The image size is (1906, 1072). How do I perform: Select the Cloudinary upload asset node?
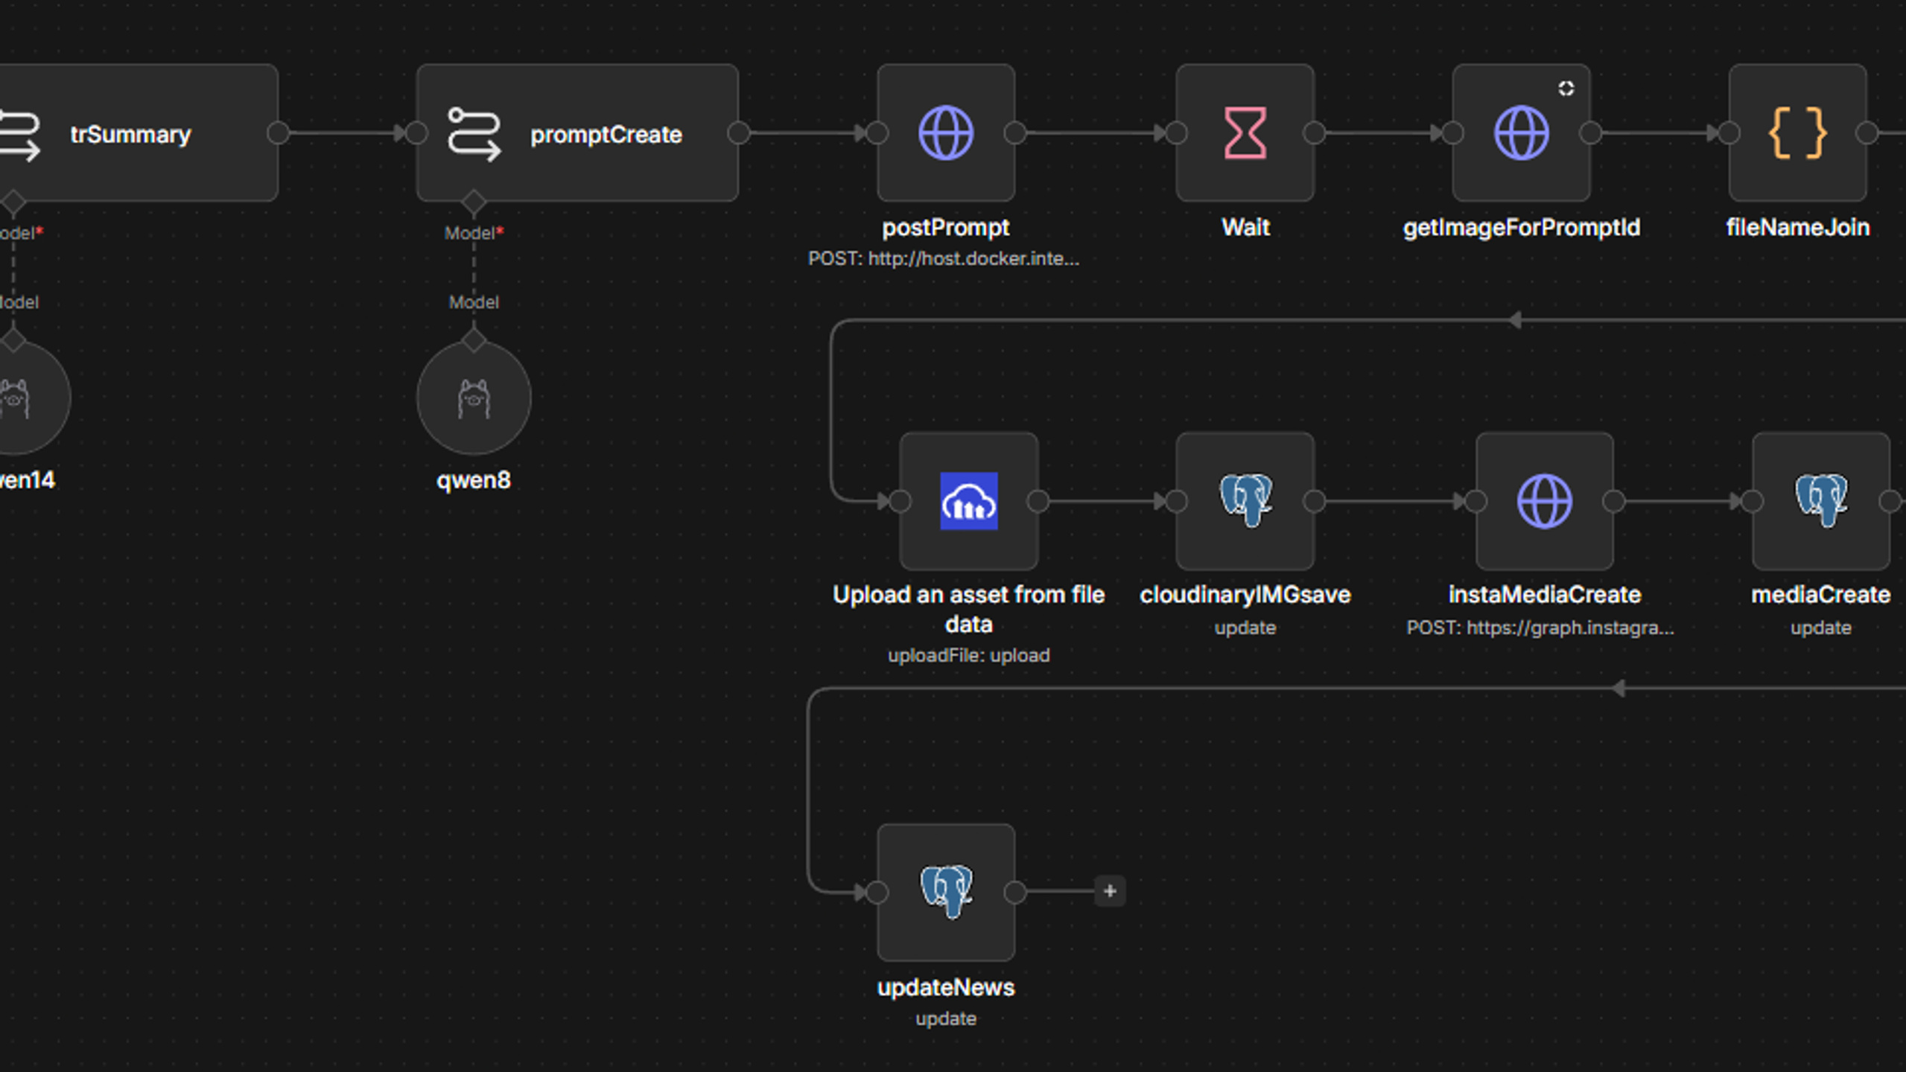pyautogui.click(x=969, y=501)
